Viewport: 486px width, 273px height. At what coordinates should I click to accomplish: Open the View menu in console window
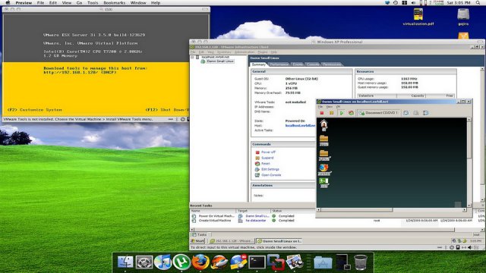click(x=329, y=107)
